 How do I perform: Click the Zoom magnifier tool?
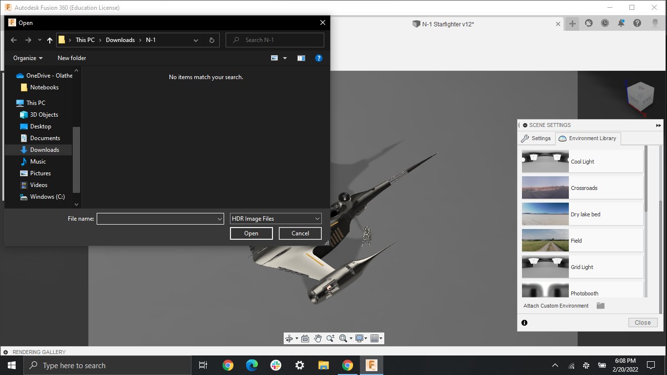(x=330, y=338)
